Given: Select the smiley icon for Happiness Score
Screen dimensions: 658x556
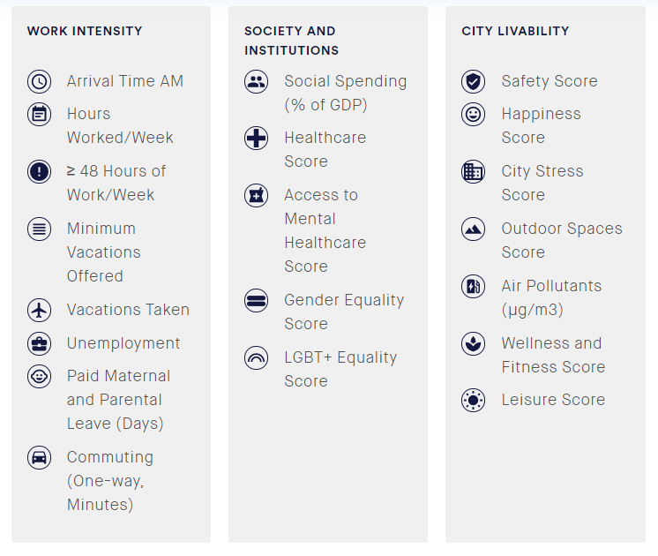Looking at the screenshot, I should coord(474,114).
